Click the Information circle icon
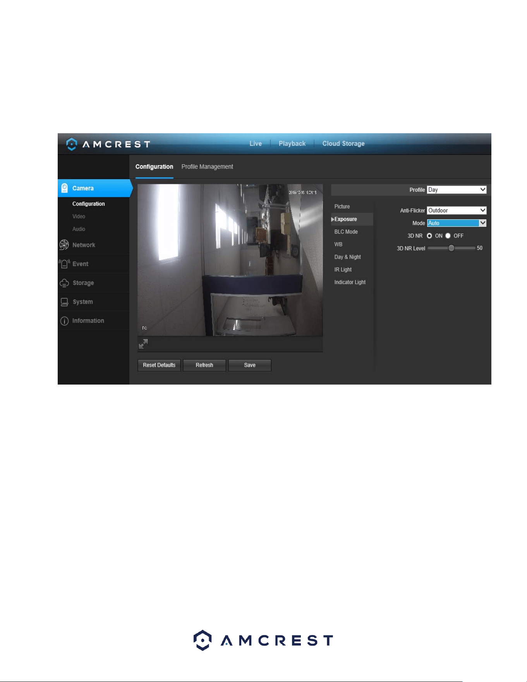The image size is (527, 682). click(x=64, y=321)
